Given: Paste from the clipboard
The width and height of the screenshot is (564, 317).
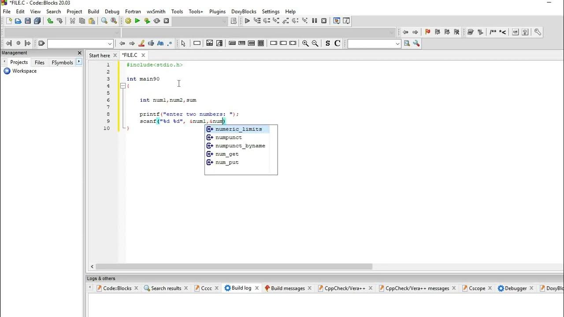Looking at the screenshot, I should click(92, 21).
